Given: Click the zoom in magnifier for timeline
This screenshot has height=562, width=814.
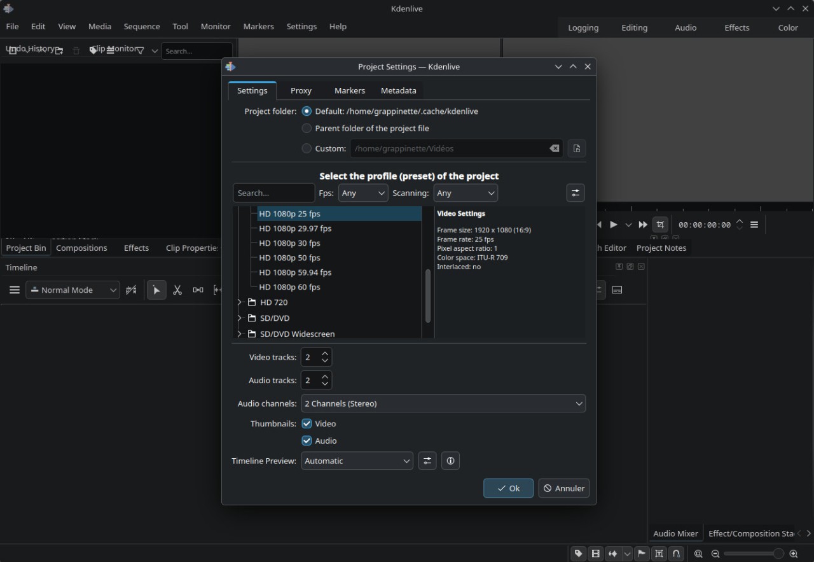Looking at the screenshot, I should [x=793, y=554].
